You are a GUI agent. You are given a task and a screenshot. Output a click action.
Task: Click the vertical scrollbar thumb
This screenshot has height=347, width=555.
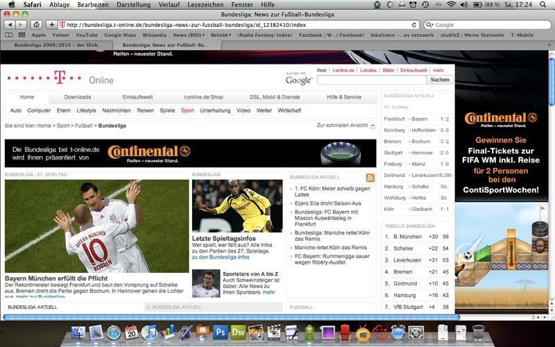552,82
